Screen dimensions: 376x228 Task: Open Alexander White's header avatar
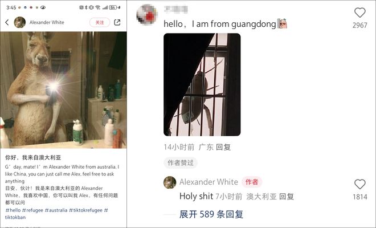point(20,22)
